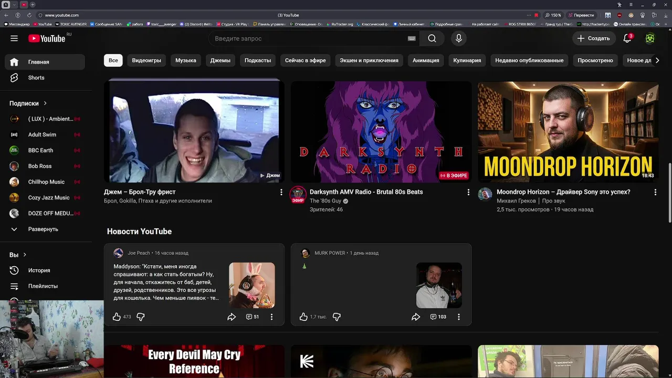Start voice search with microphone icon
Image resolution: width=672 pixels, height=378 pixels.
(459, 38)
